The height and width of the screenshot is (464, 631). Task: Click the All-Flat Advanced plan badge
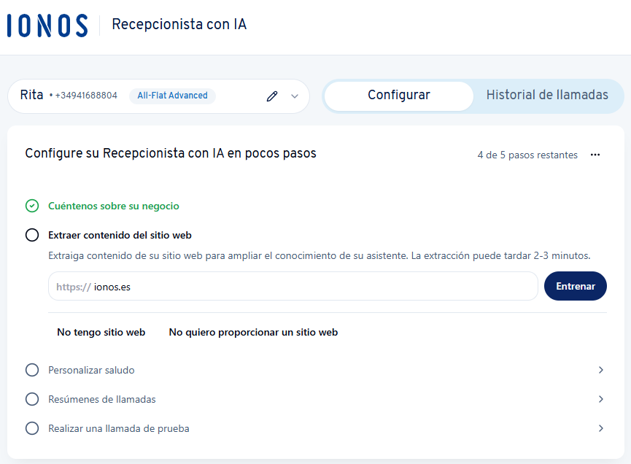(x=172, y=96)
